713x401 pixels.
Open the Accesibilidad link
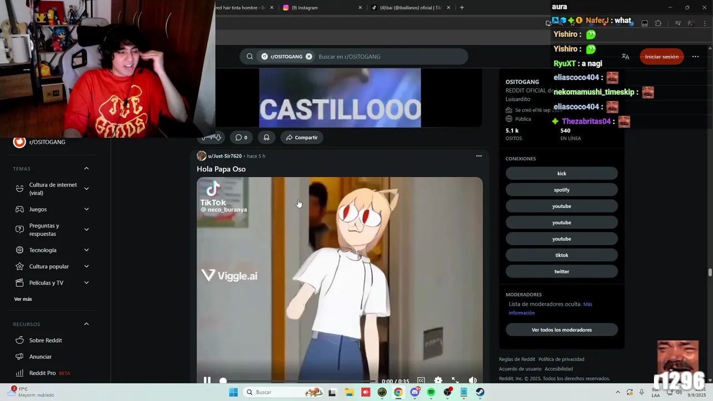[x=559, y=369]
